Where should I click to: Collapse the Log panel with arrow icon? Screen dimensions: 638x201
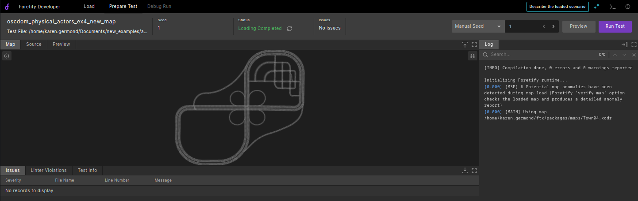(x=624, y=45)
